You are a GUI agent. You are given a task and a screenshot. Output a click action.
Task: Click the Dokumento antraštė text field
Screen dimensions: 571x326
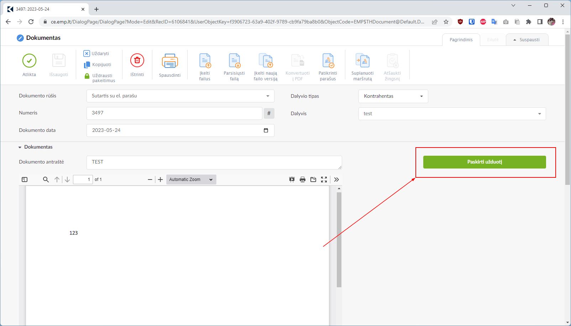pos(214,162)
